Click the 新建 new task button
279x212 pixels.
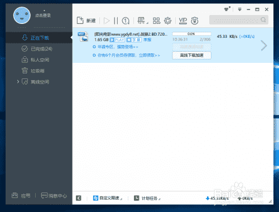tap(86, 21)
